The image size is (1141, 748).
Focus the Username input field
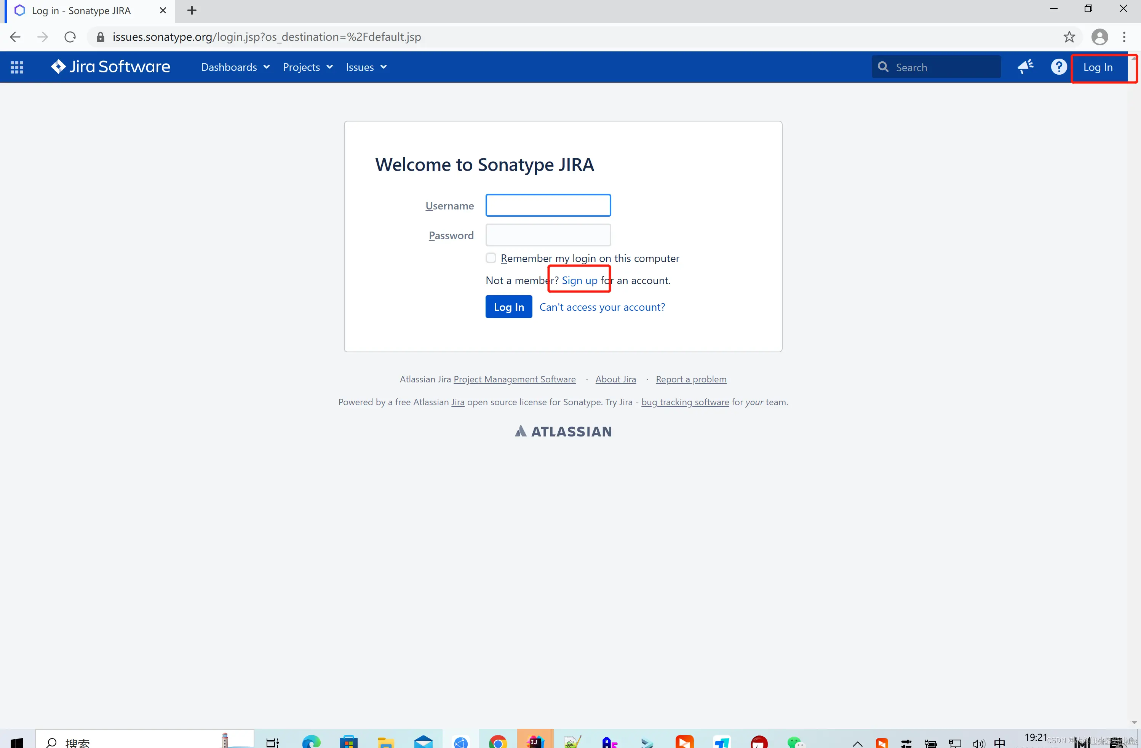coord(548,205)
